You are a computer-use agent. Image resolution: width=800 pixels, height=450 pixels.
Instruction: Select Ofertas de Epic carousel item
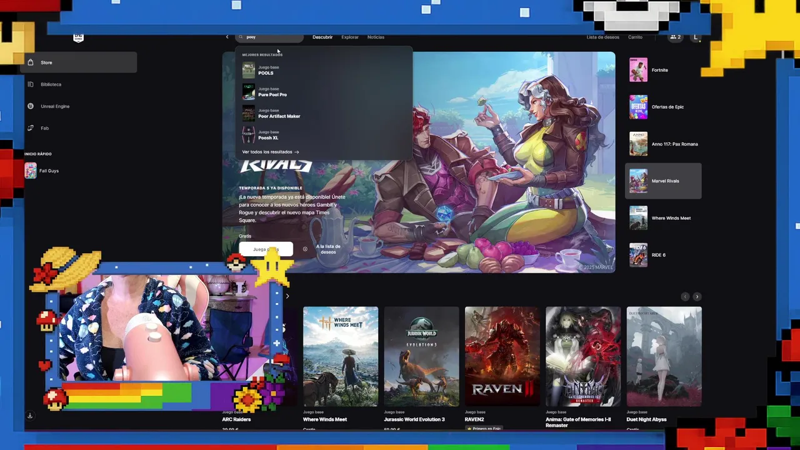[x=663, y=107]
